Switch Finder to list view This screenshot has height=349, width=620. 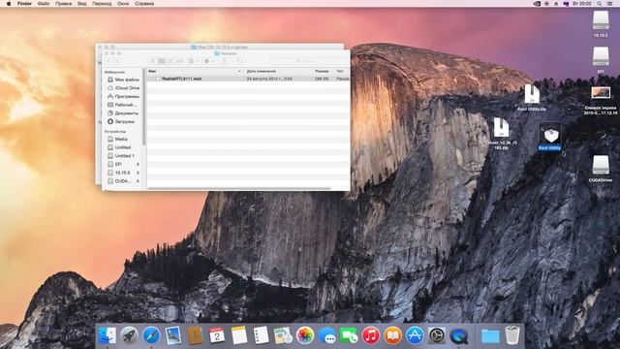162,61
